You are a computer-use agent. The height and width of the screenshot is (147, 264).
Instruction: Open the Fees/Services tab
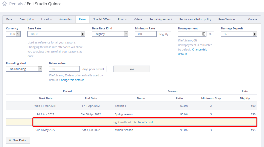click(227, 19)
